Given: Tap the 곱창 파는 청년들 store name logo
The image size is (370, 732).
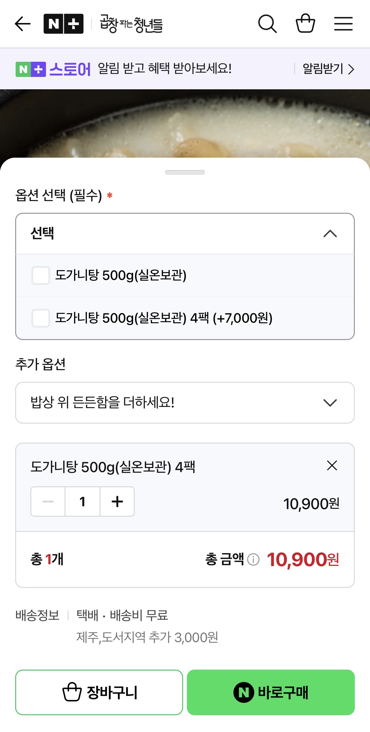Looking at the screenshot, I should click(x=132, y=24).
